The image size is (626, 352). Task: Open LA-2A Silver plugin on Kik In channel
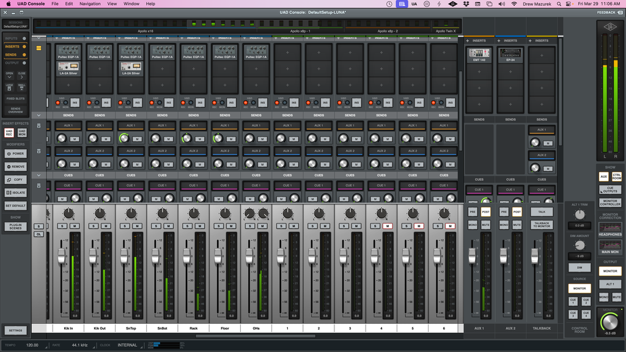pyautogui.click(x=68, y=68)
